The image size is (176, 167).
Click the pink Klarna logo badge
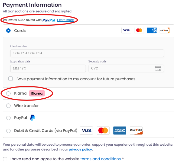(x=37, y=93)
